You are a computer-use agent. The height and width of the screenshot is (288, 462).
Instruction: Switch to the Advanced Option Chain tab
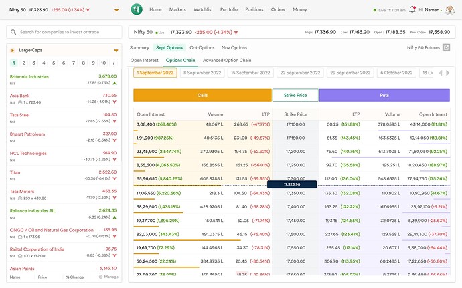point(227,60)
